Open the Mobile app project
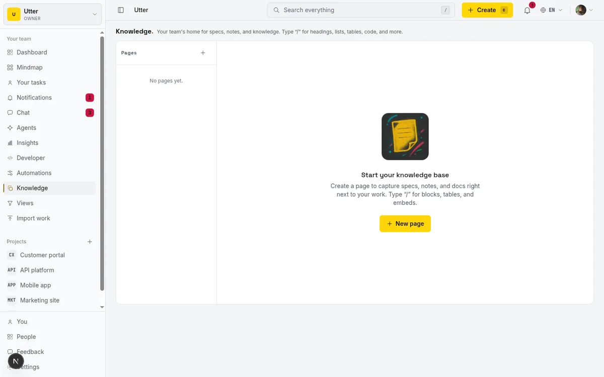 [49, 285]
